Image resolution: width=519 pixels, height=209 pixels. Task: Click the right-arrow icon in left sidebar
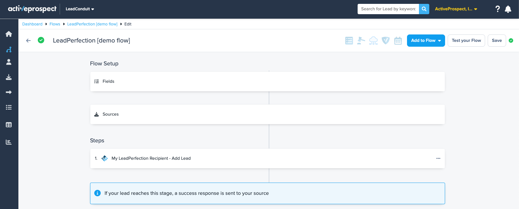(9, 92)
